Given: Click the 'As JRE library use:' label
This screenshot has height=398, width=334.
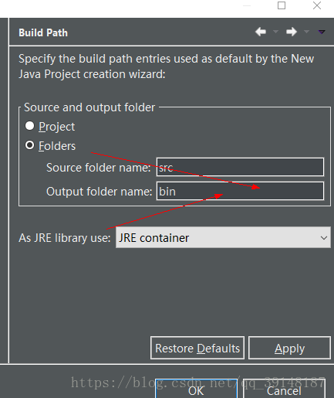Looking at the screenshot, I should (x=65, y=238).
